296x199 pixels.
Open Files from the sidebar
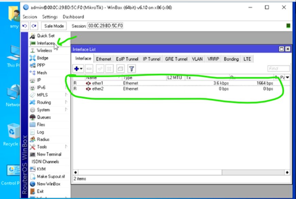coord(41,124)
